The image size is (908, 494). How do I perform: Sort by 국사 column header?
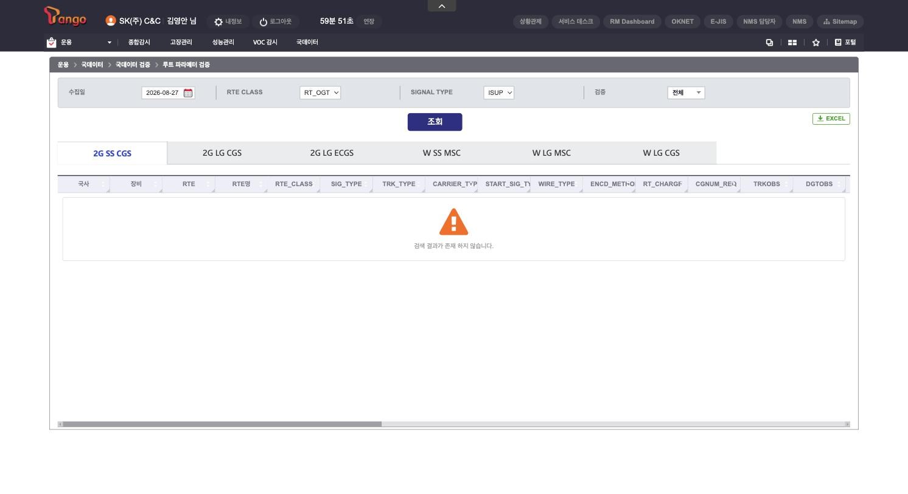(x=83, y=184)
